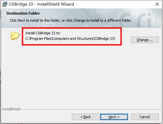Click the empty gray area of the dialog
163x124 pixels.
(81, 75)
